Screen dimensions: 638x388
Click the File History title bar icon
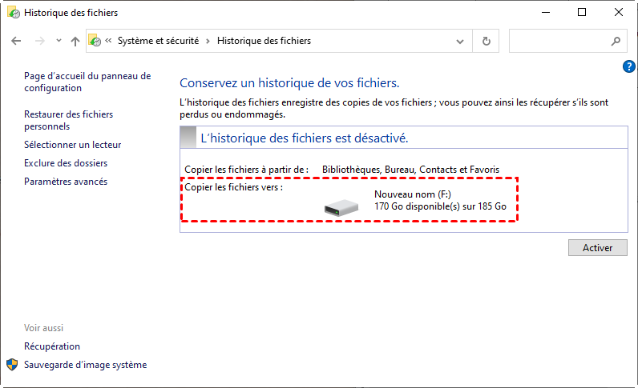pyautogui.click(x=12, y=13)
